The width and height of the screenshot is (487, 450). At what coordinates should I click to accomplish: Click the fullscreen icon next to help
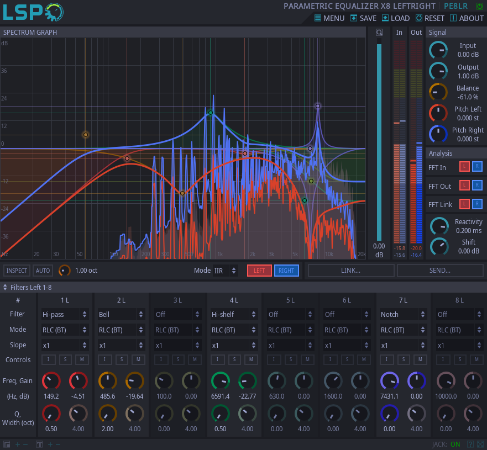point(480,444)
